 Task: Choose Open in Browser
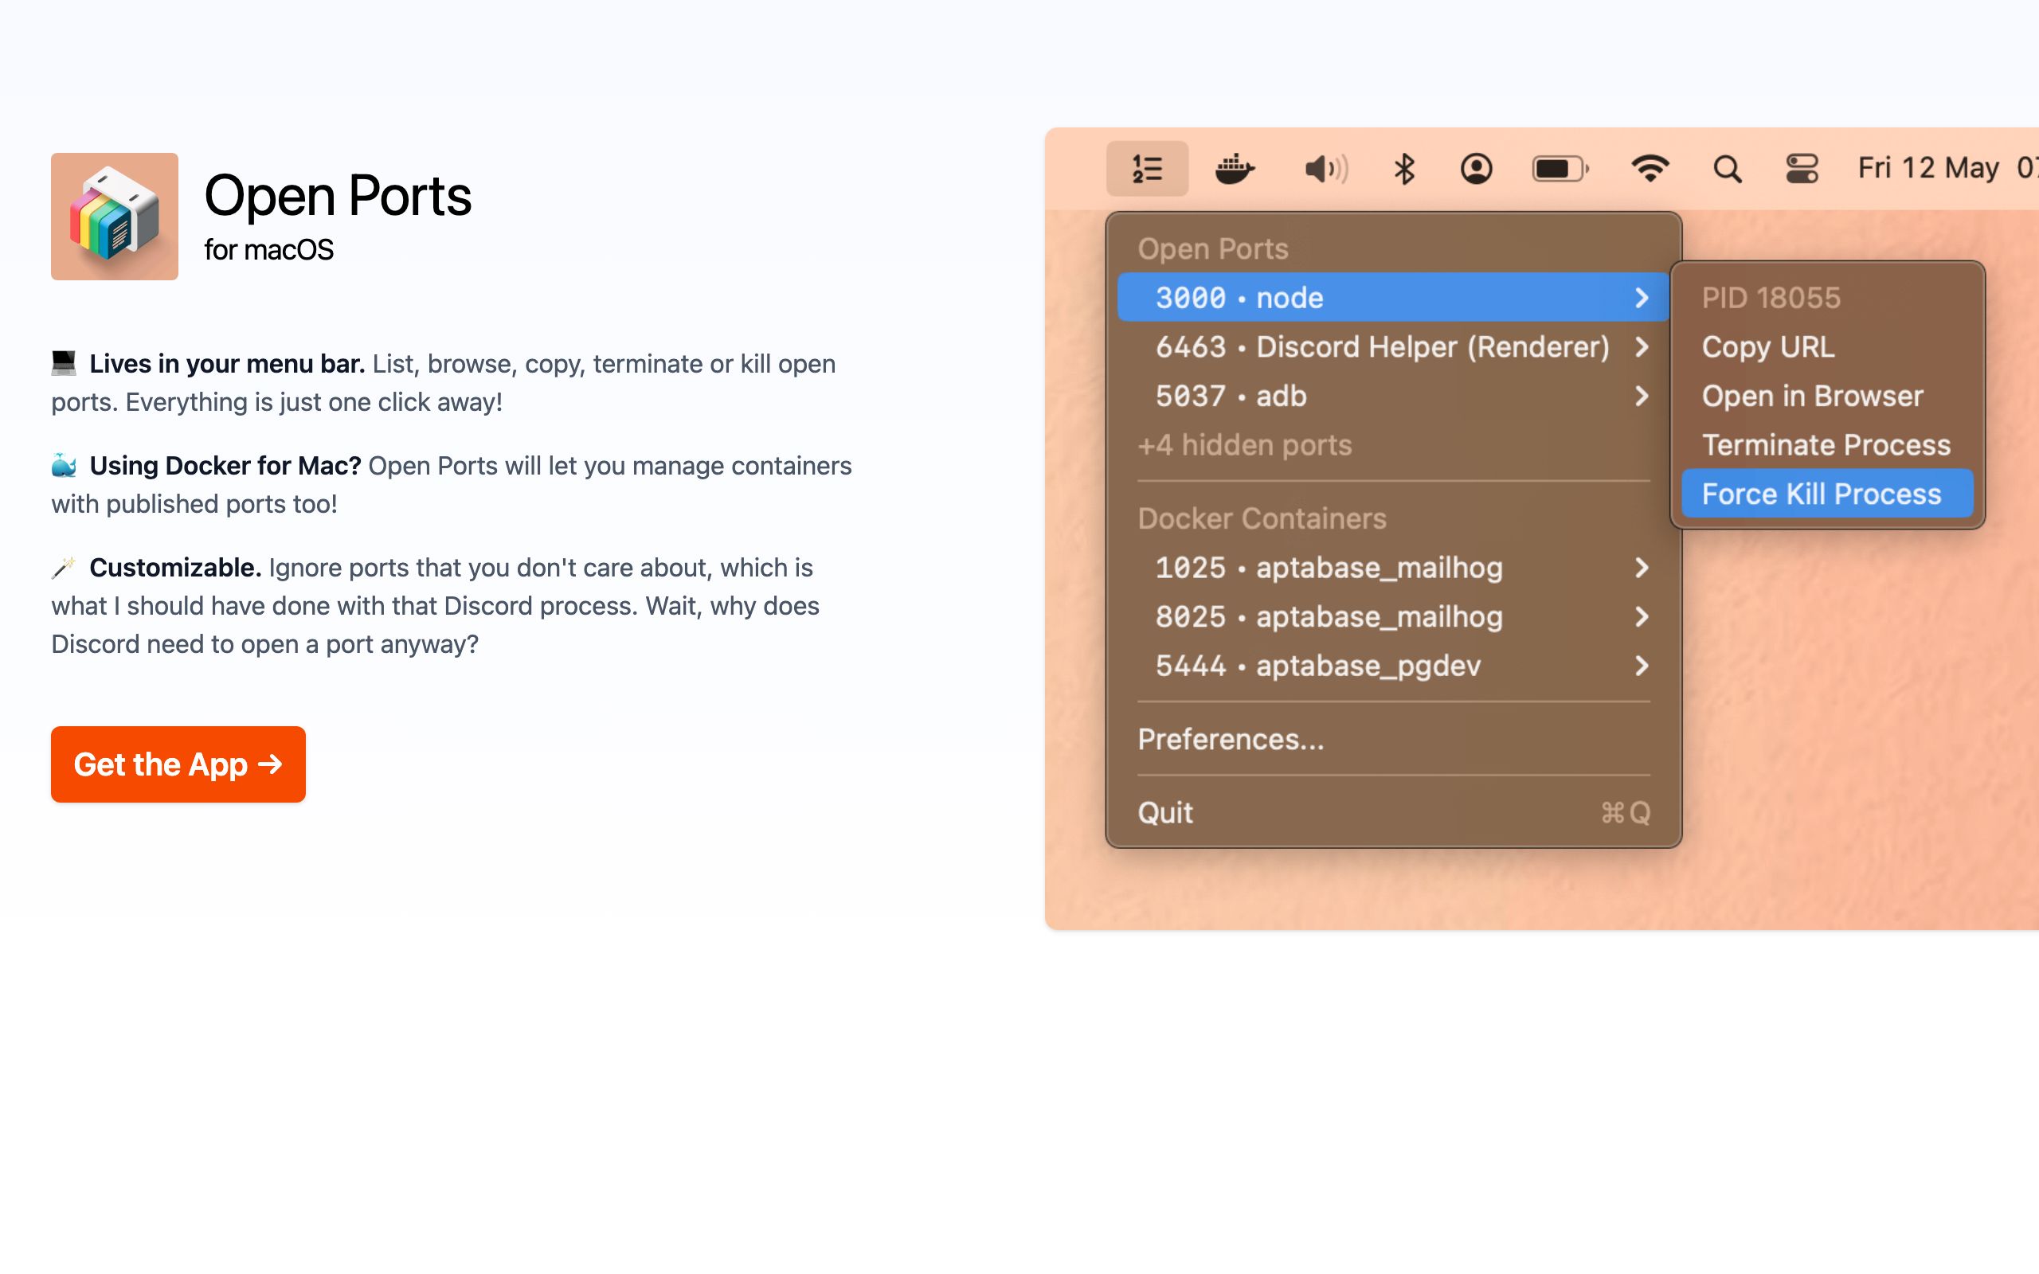click(1826, 395)
